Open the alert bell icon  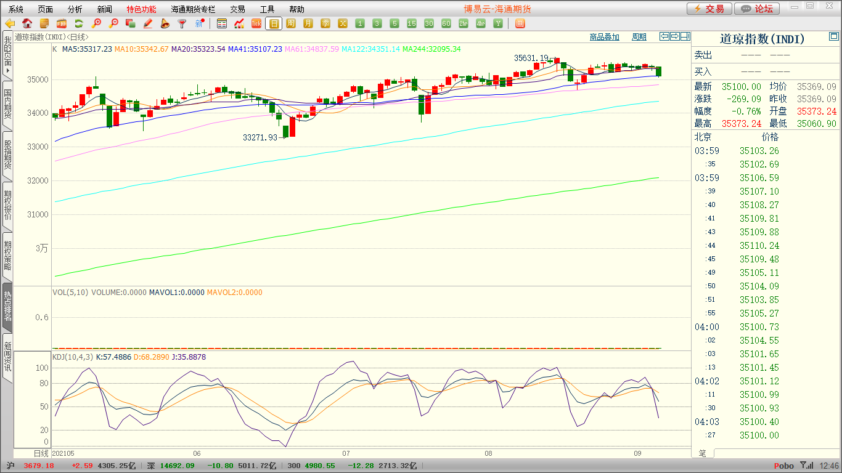[165, 23]
